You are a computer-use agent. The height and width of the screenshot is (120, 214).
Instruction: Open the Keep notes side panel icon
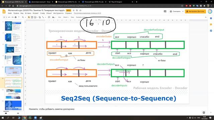[211, 24]
